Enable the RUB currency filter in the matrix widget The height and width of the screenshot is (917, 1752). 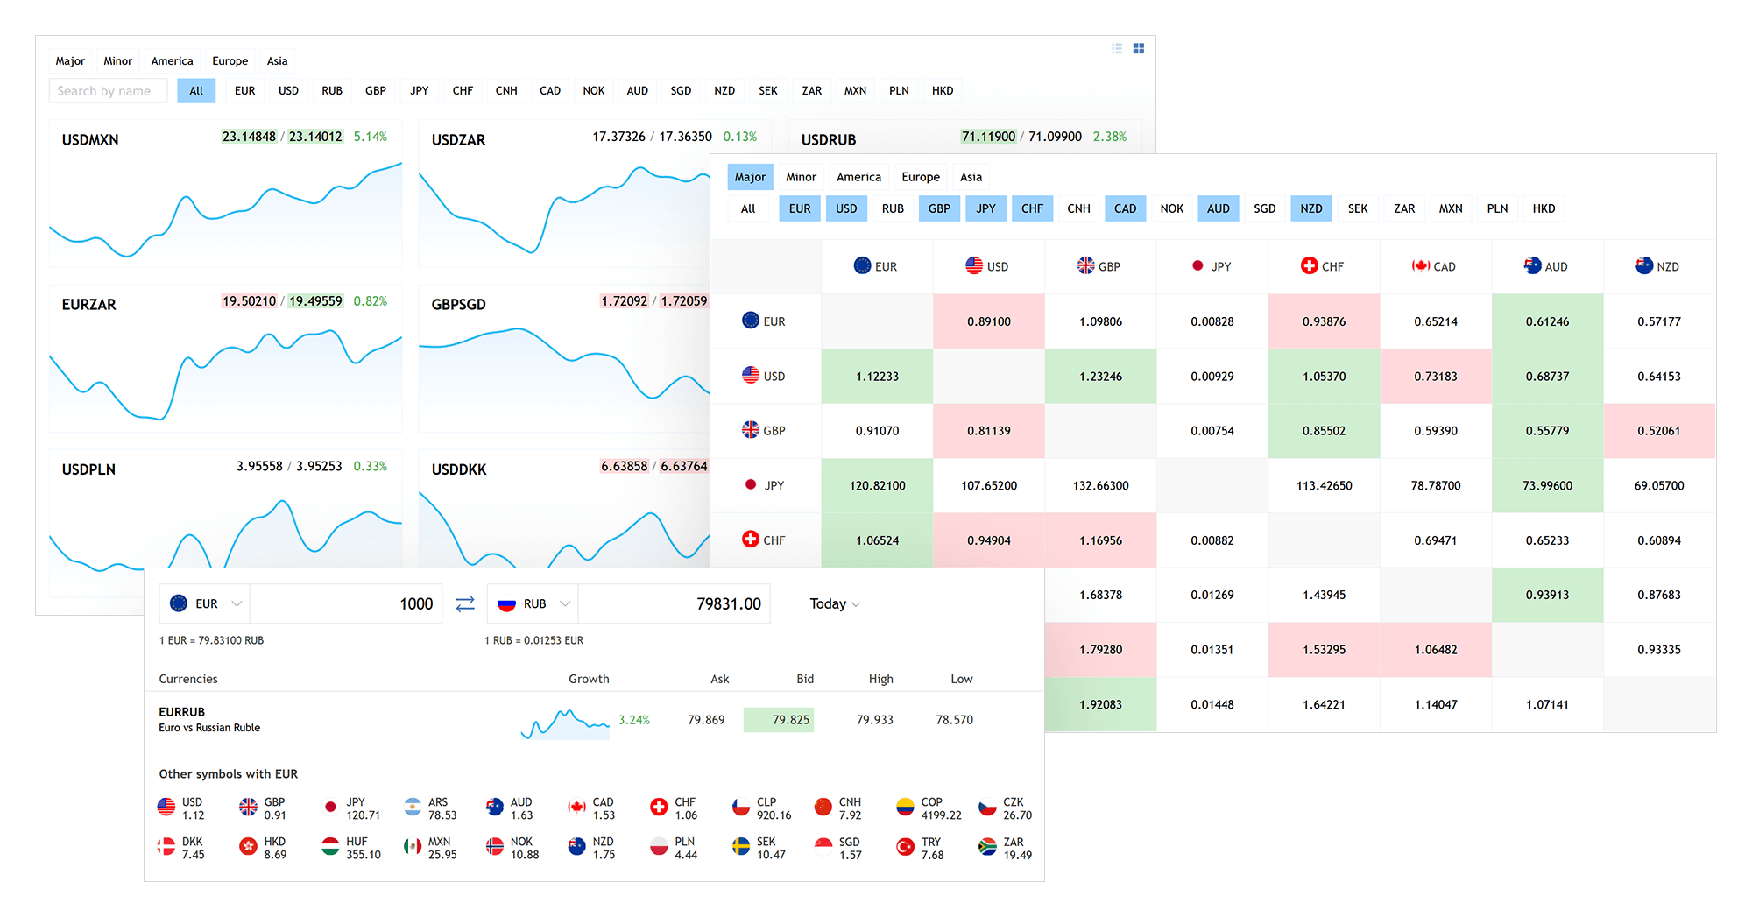893,208
